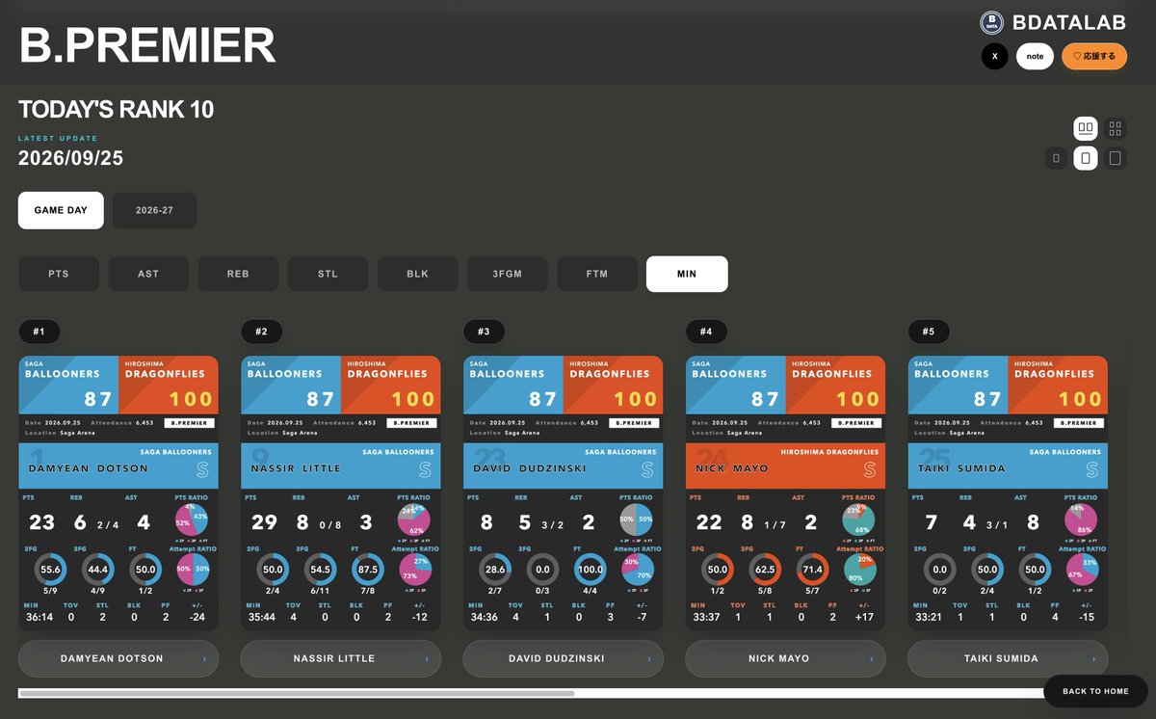Show PTS ranking
1156x719 pixels.
coord(59,274)
